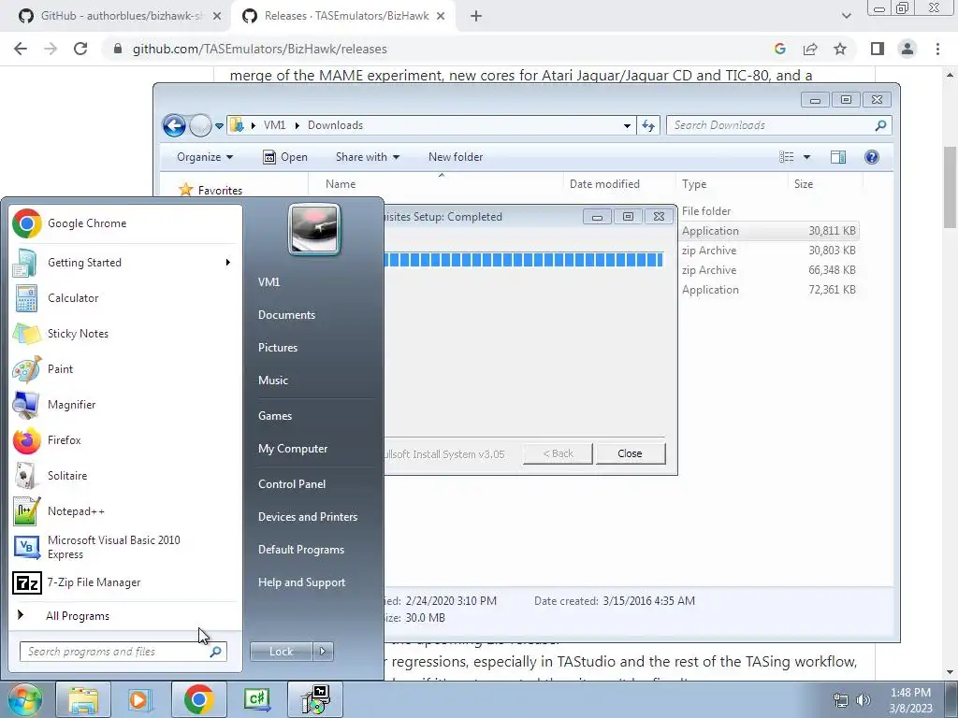
Task: Open recent pages dropdown next to Explorer back button
Action: pyautogui.click(x=219, y=126)
